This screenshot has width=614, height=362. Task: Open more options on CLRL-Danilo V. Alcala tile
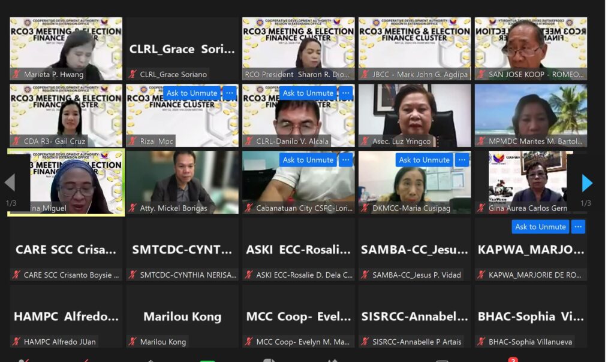point(346,93)
